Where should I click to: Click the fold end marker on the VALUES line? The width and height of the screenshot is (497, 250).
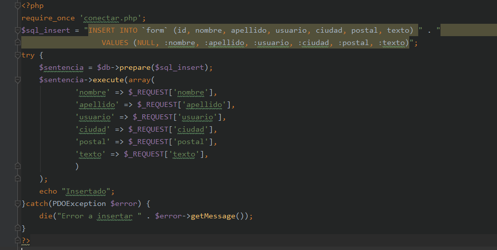coord(17,43)
